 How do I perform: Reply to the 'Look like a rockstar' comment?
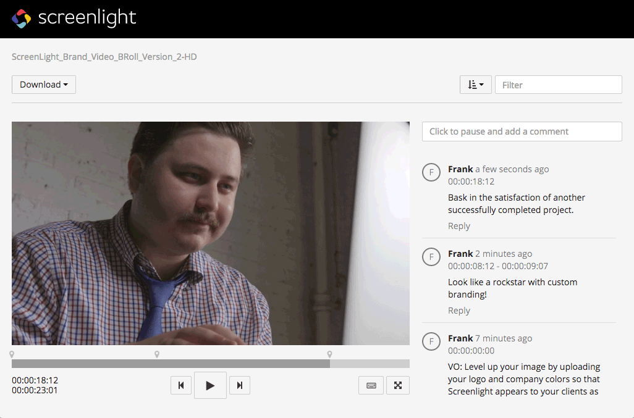coord(459,310)
